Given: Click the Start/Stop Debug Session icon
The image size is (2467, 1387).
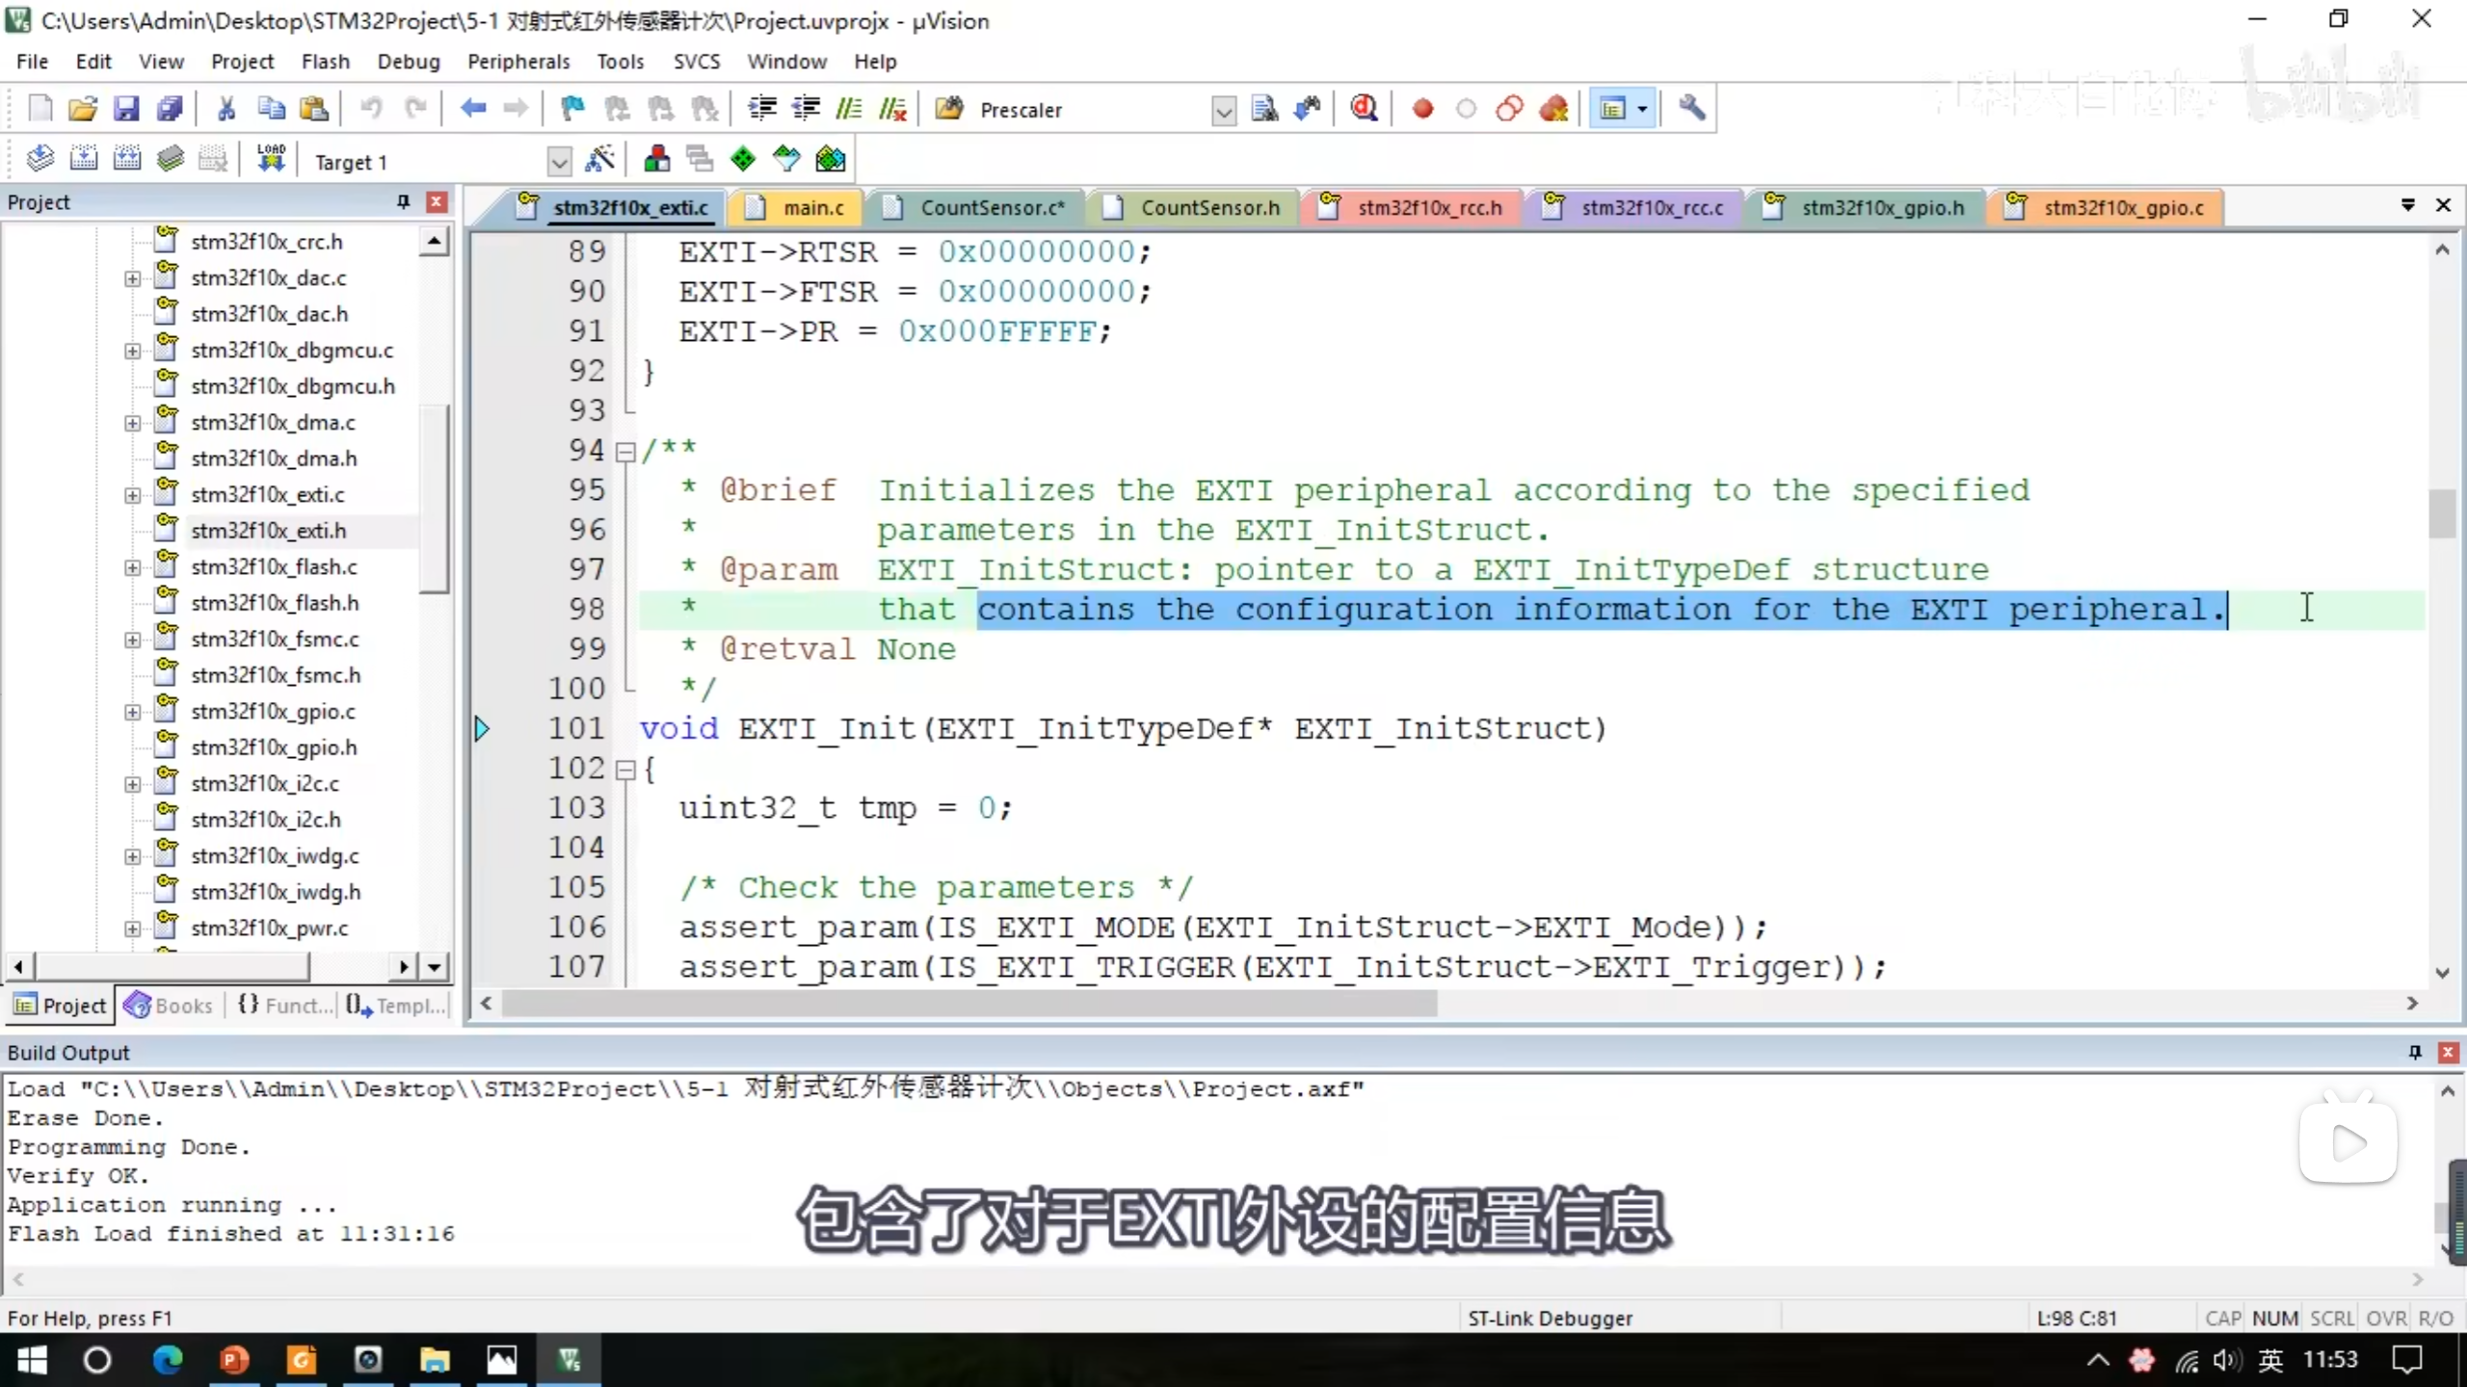Looking at the screenshot, I should click(x=1364, y=109).
